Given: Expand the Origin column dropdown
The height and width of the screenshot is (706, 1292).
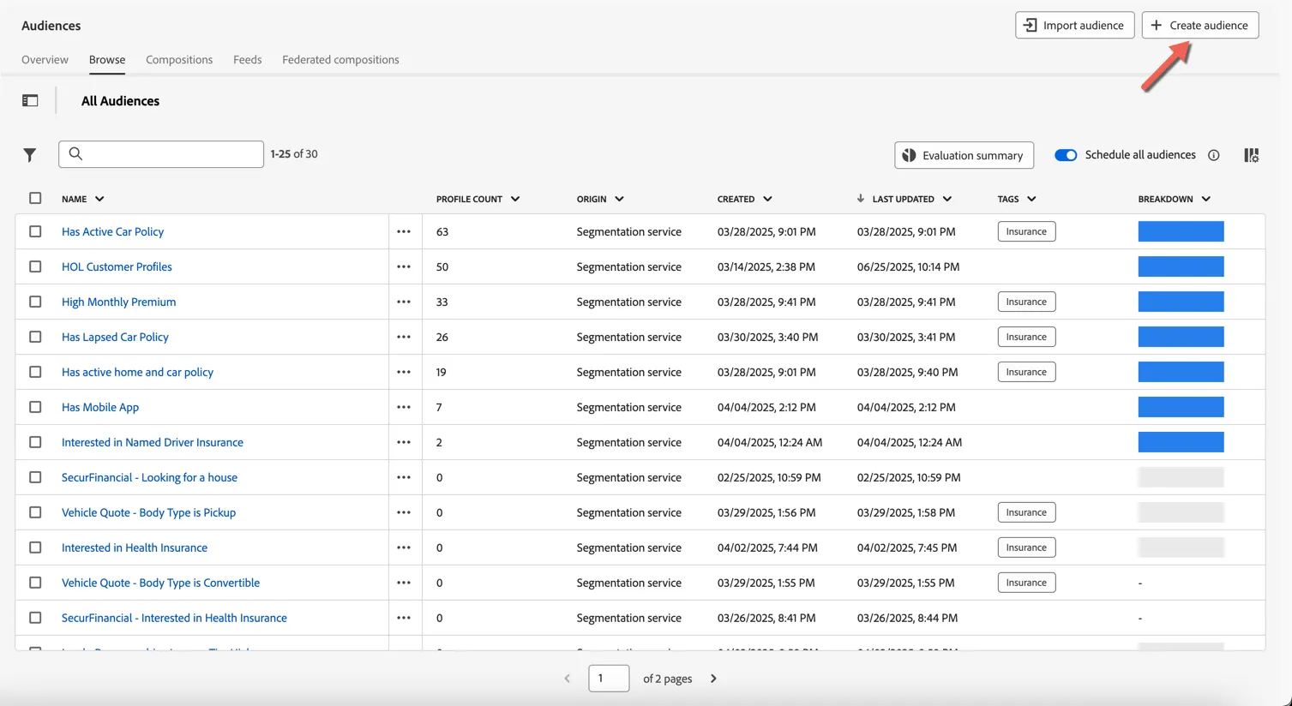Looking at the screenshot, I should click(x=619, y=199).
